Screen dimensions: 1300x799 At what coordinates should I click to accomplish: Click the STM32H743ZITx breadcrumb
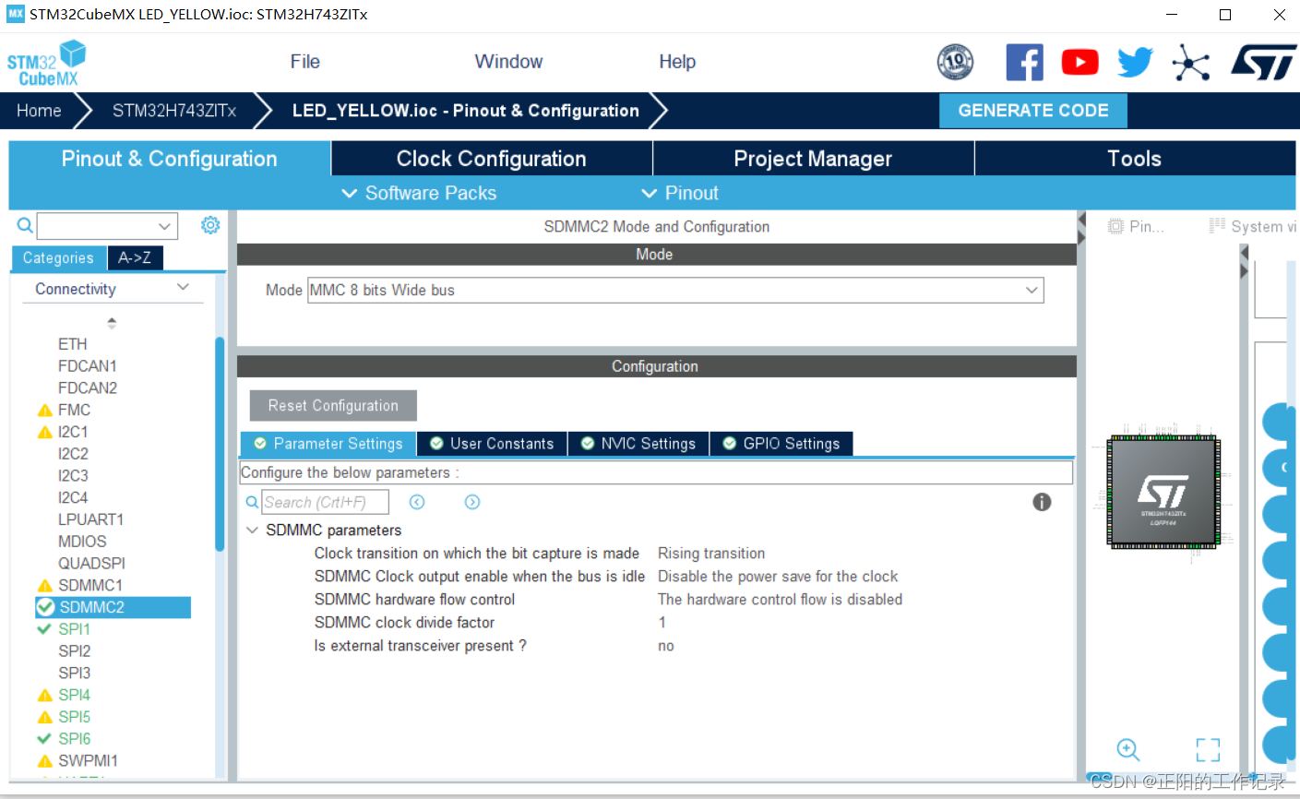point(174,111)
